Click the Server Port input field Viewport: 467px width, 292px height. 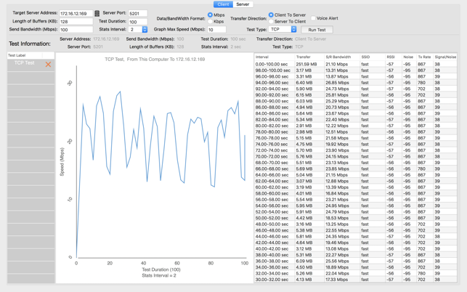[x=137, y=13]
